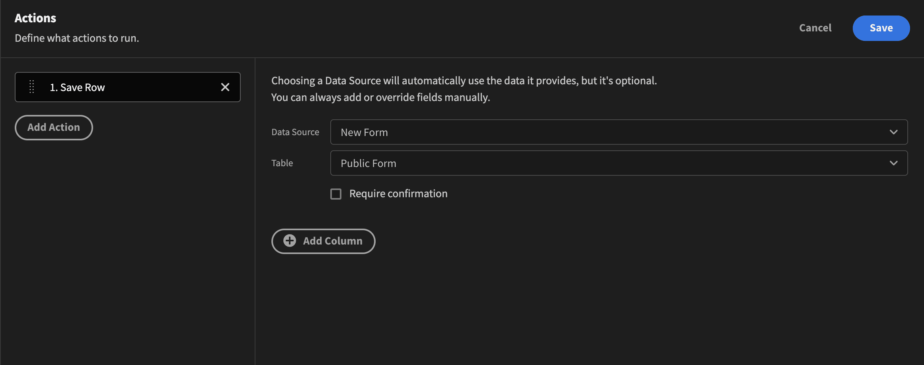Viewport: 924px width, 365px height.
Task: Click the Data Source dropdown chevron arrow
Action: [x=894, y=132]
